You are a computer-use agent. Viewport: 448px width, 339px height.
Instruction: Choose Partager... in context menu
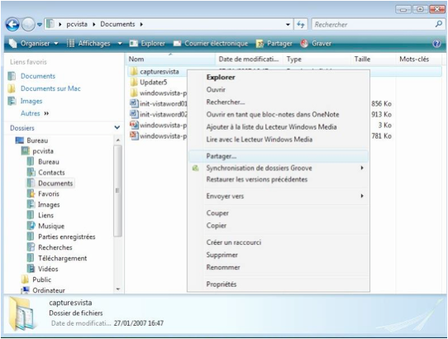279,156
